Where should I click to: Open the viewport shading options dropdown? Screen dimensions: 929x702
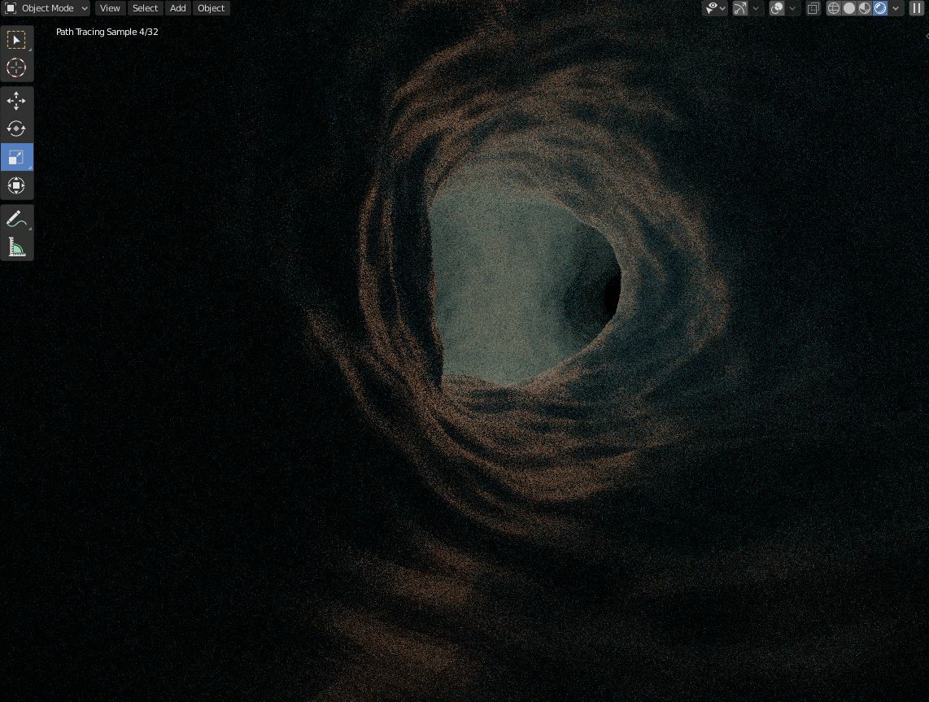895,8
